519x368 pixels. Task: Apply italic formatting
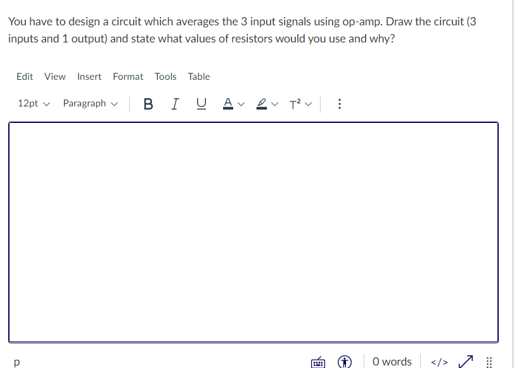pyautogui.click(x=175, y=104)
